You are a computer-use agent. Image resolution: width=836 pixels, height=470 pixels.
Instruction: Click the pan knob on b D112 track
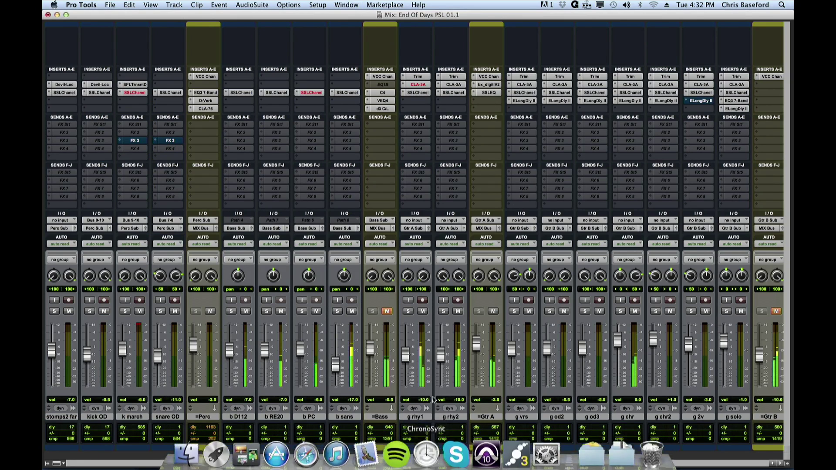click(x=238, y=275)
